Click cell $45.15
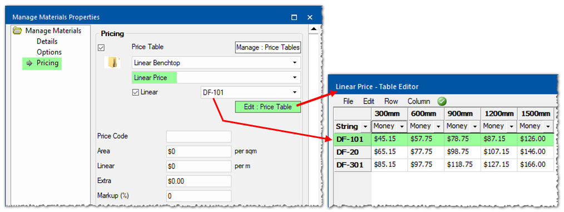This screenshot has height=212, width=564. click(x=389, y=139)
